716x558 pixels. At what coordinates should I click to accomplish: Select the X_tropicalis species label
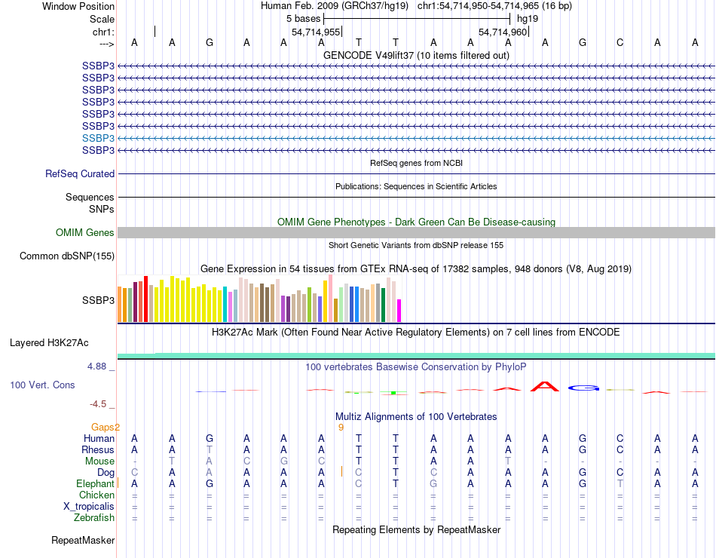point(89,507)
